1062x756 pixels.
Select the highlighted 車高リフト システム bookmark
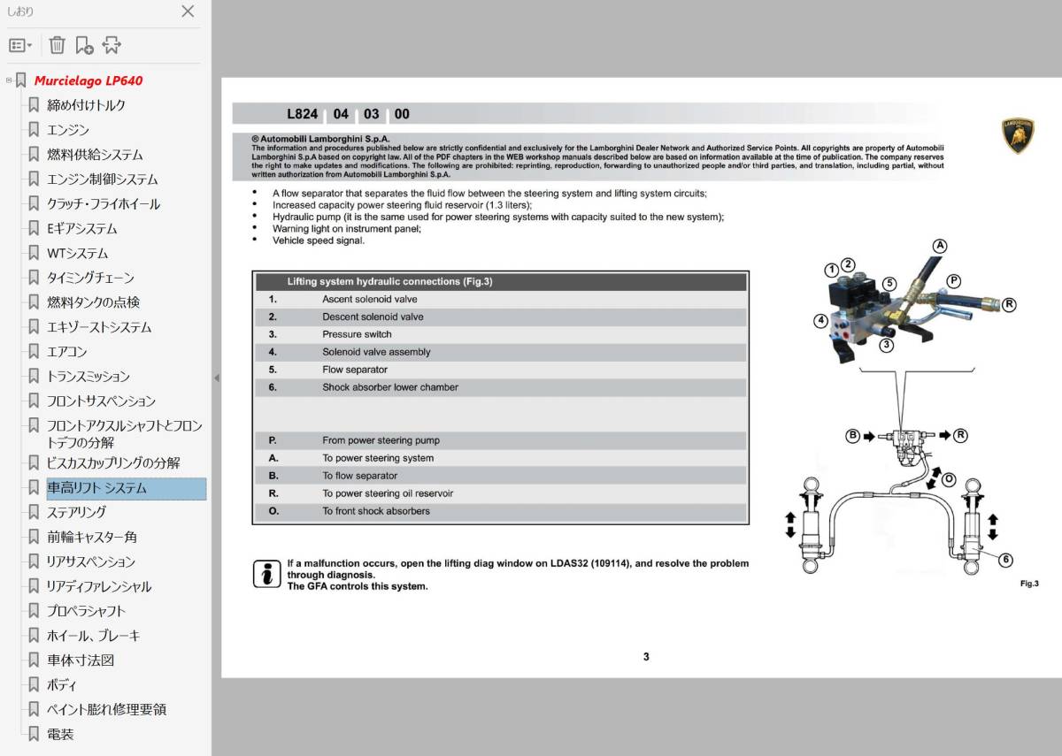(127, 488)
